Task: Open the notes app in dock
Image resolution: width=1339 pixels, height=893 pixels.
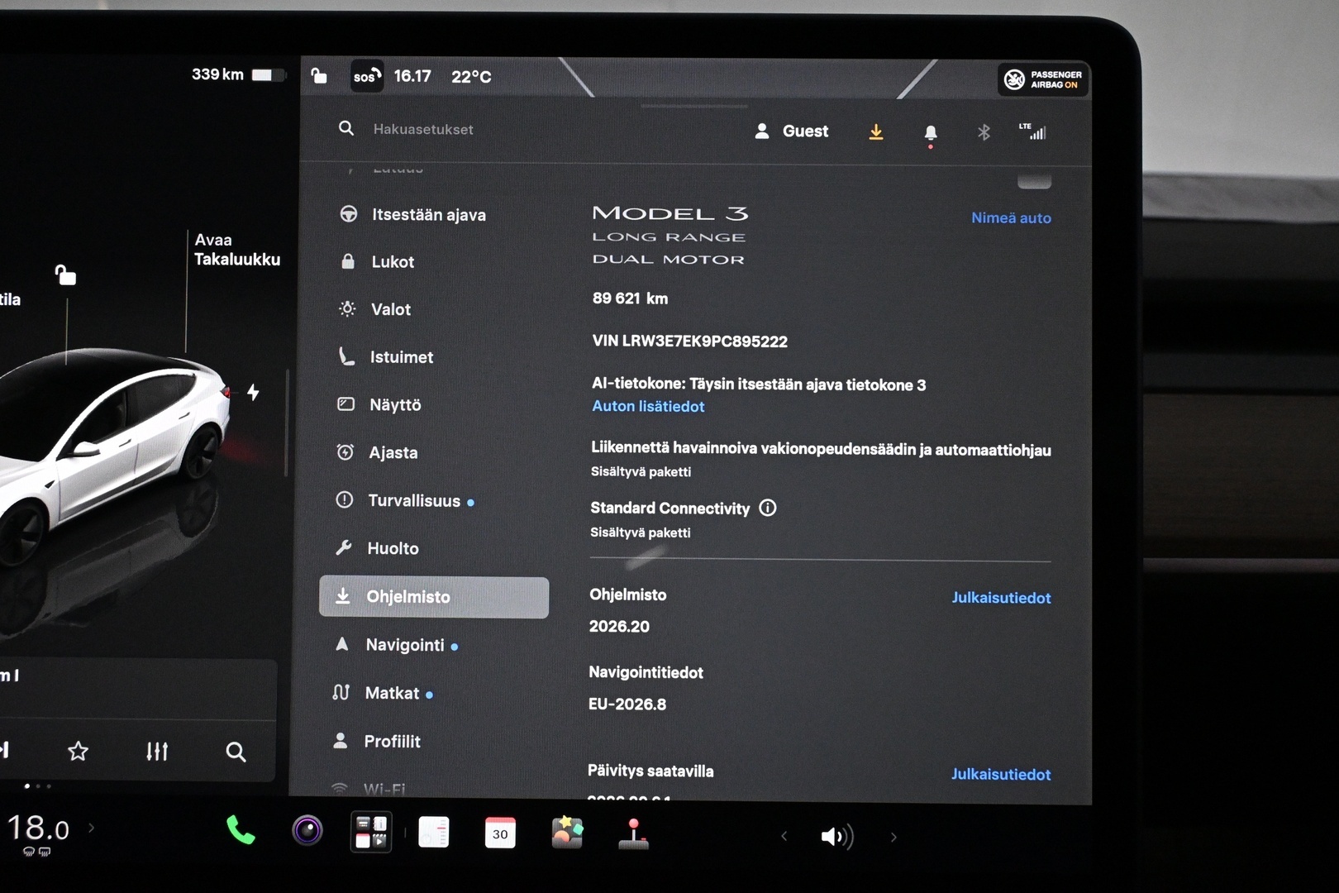Action: (434, 833)
